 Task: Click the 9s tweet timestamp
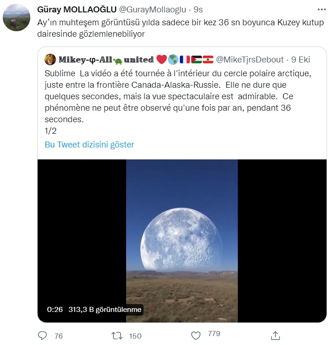[198, 10]
